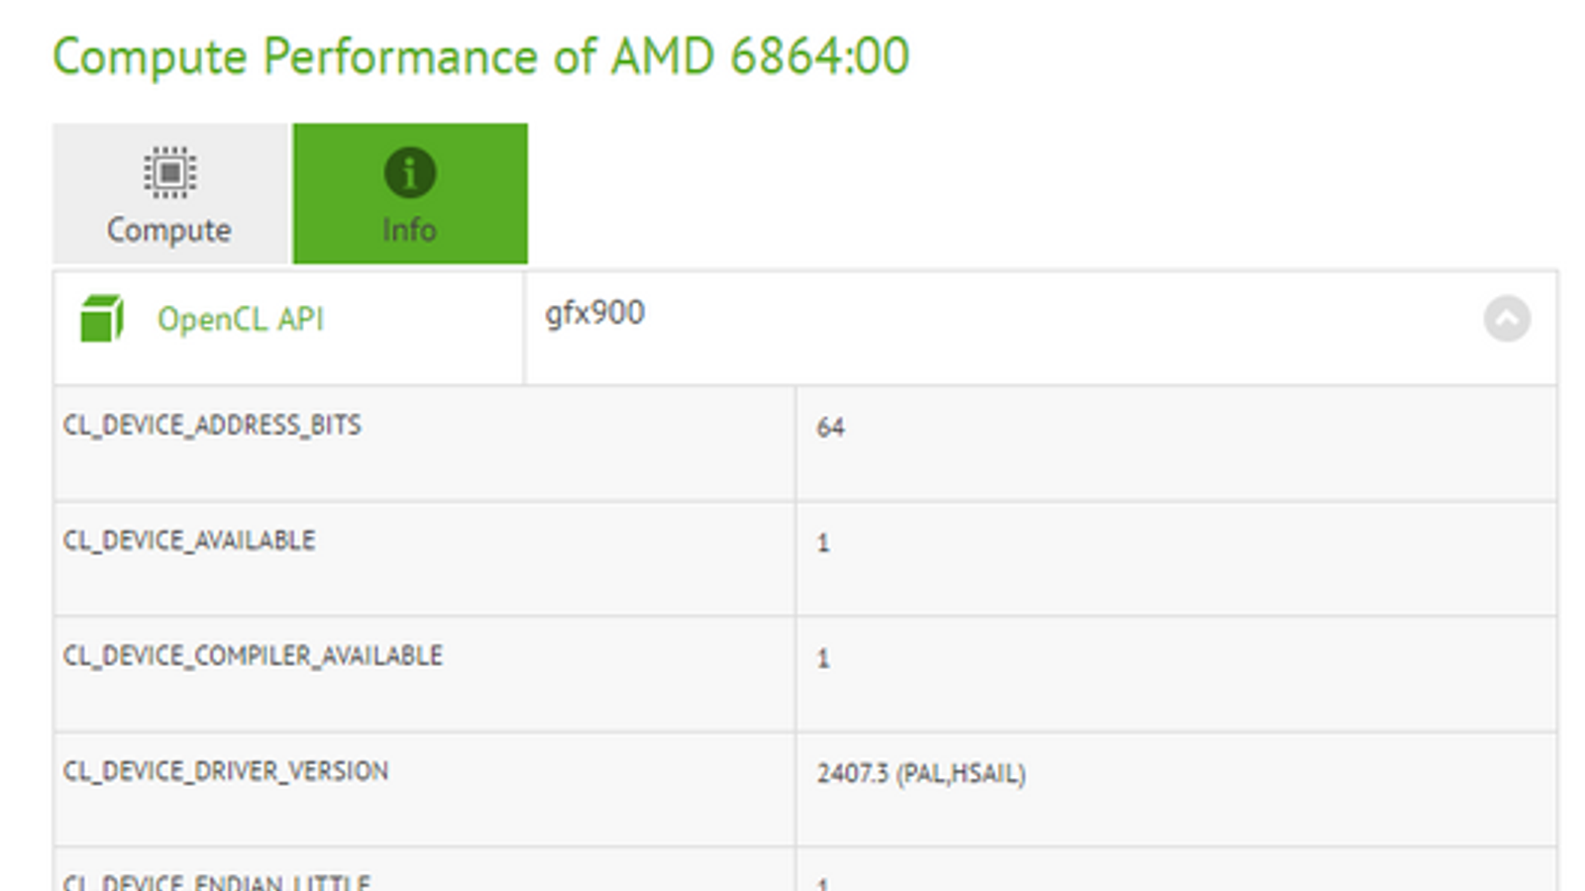Click the Compute Performance of AMD heading

pyautogui.click(x=480, y=56)
